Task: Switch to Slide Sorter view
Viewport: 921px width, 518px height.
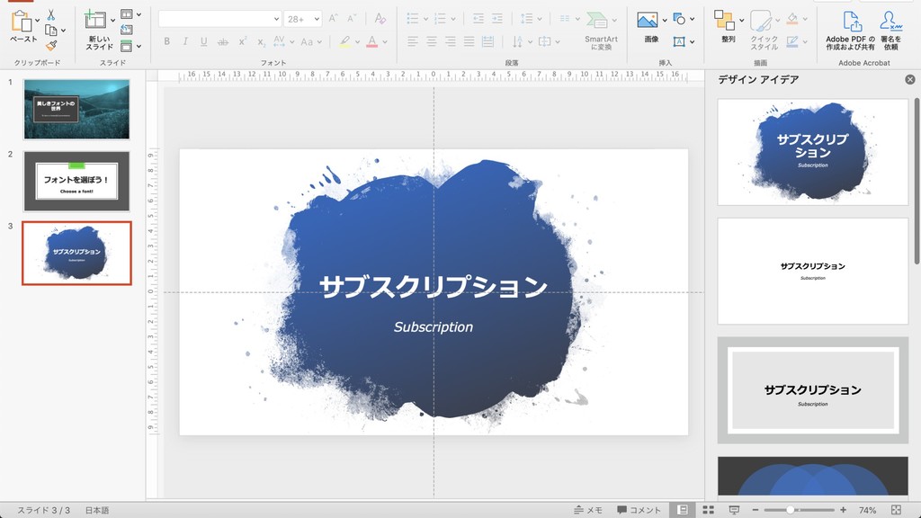Action: (709, 510)
